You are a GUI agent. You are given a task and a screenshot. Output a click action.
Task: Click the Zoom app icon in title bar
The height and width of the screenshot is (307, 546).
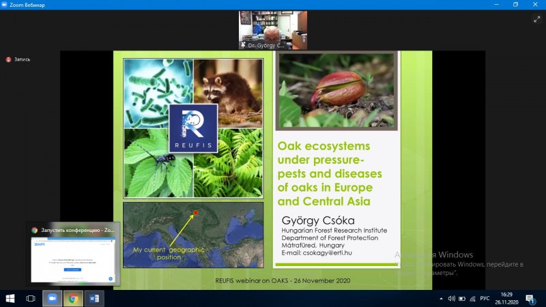click(x=5, y=5)
